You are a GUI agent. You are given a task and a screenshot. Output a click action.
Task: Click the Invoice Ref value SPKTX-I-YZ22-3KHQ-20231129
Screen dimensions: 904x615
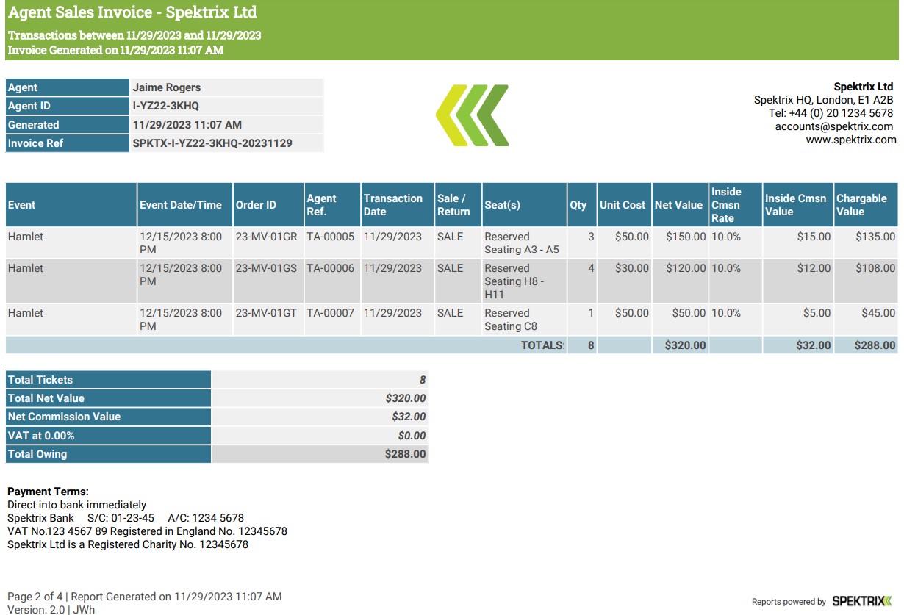212,143
